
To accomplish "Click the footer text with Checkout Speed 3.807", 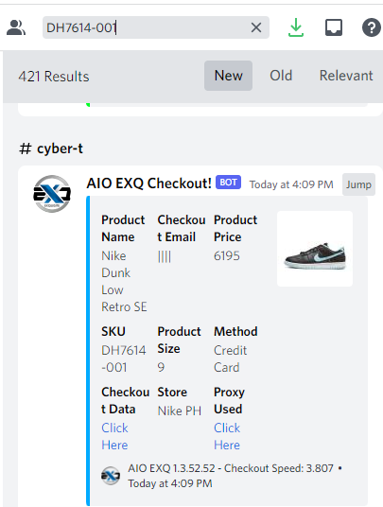I will coord(235,476).
